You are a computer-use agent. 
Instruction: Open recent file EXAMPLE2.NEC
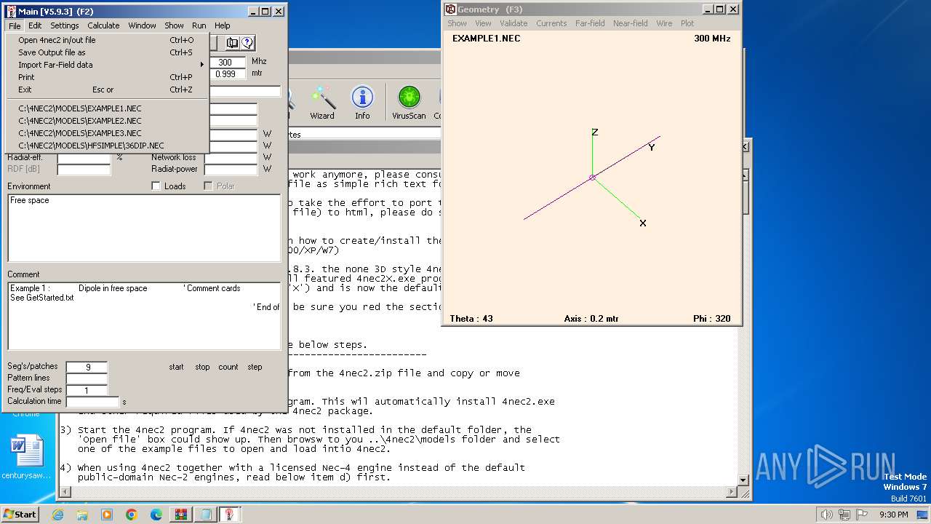pyautogui.click(x=108, y=121)
